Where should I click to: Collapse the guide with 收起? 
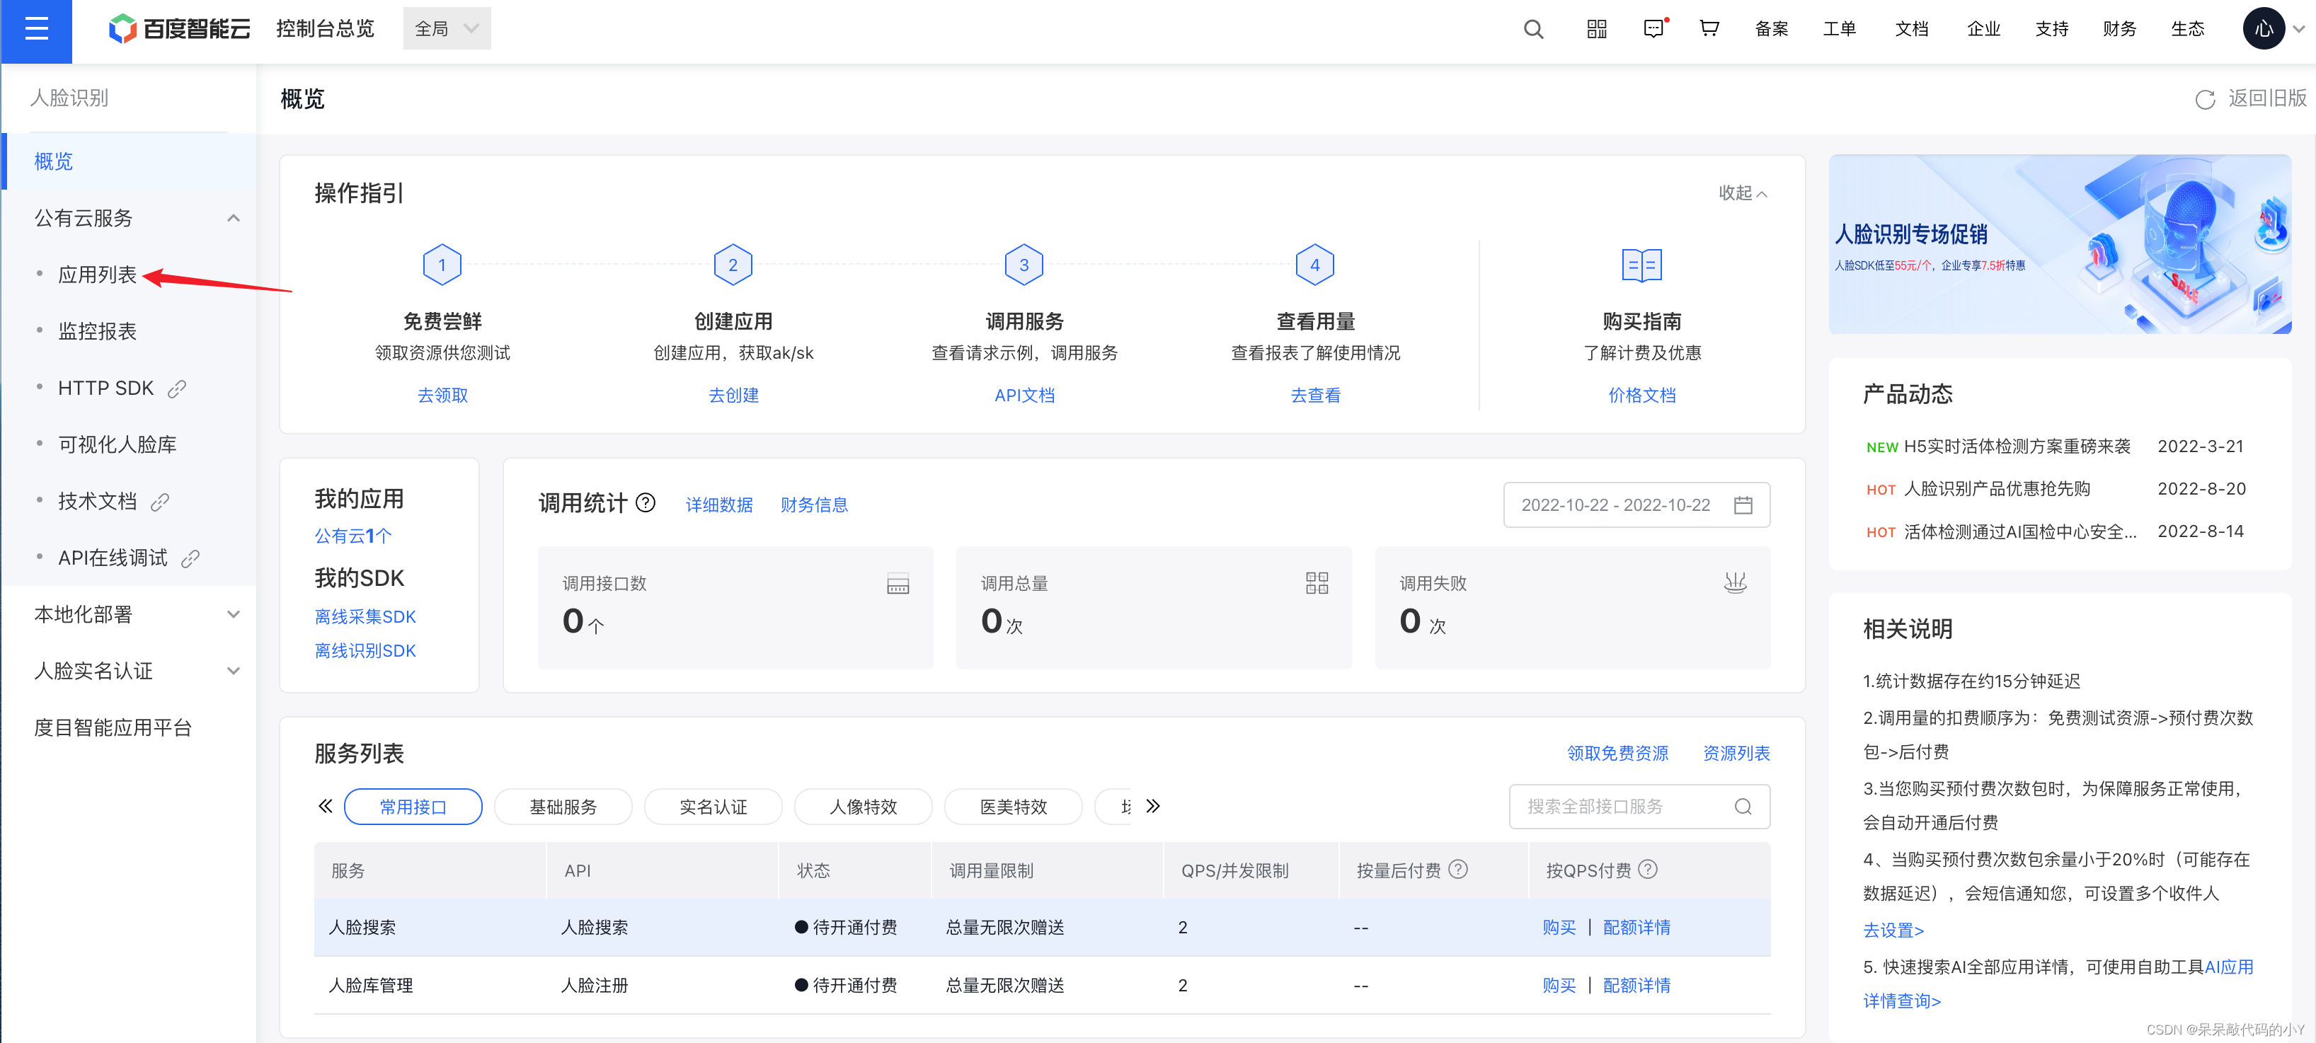1743,192
